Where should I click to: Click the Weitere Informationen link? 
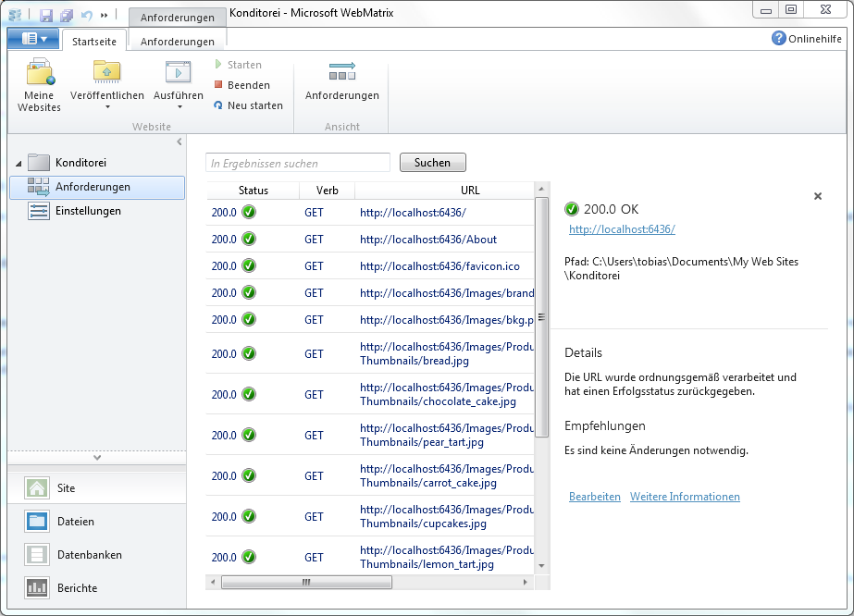[x=686, y=497]
